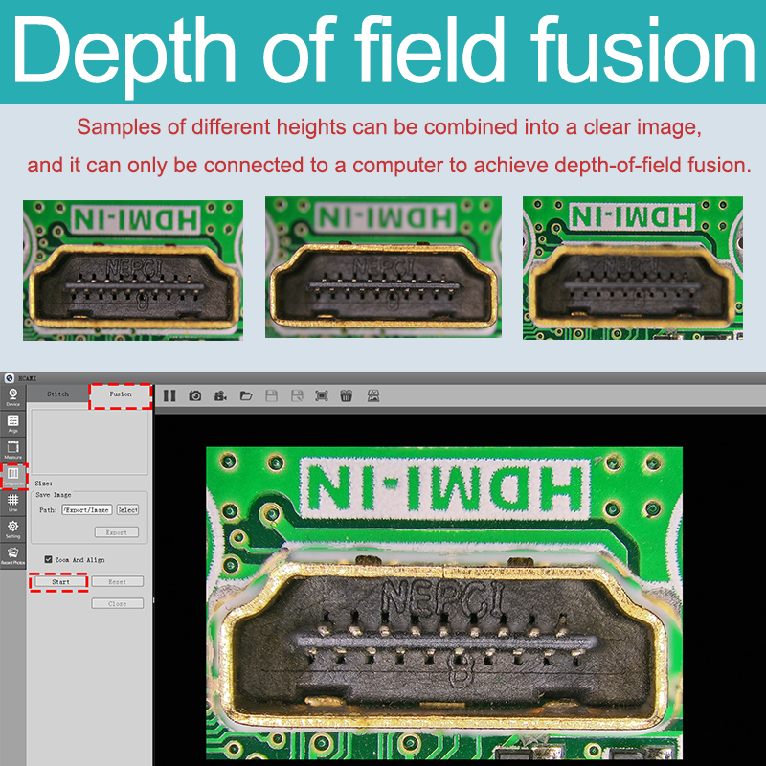Click the save Path input field

86,510
